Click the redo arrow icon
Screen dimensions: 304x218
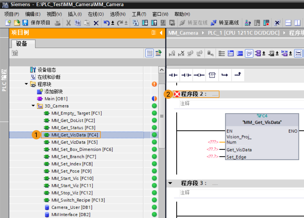click(x=120, y=23)
